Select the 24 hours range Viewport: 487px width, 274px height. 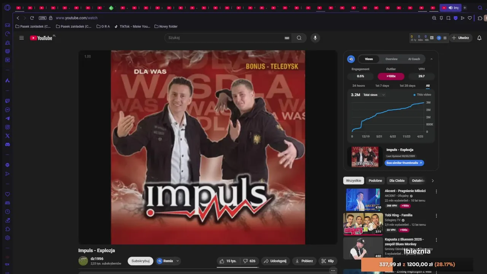point(358,86)
